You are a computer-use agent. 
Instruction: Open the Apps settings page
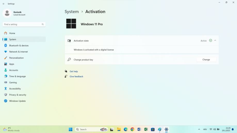point(24,64)
